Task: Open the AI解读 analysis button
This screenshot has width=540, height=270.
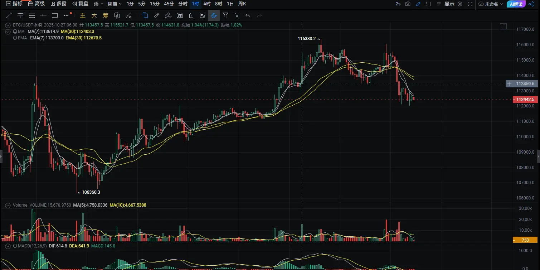Action: [516, 4]
